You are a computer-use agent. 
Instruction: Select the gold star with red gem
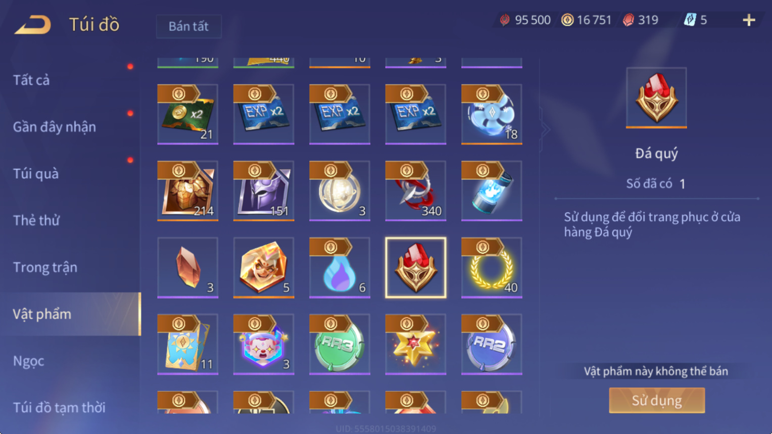tap(416, 344)
